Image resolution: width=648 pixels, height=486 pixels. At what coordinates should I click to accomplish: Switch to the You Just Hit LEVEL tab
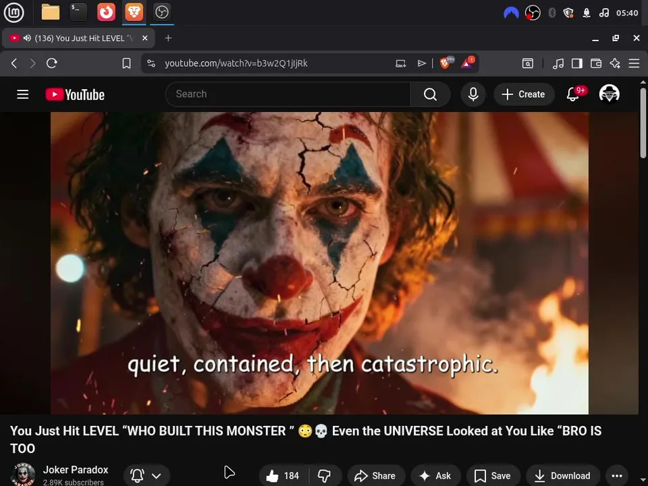point(78,38)
